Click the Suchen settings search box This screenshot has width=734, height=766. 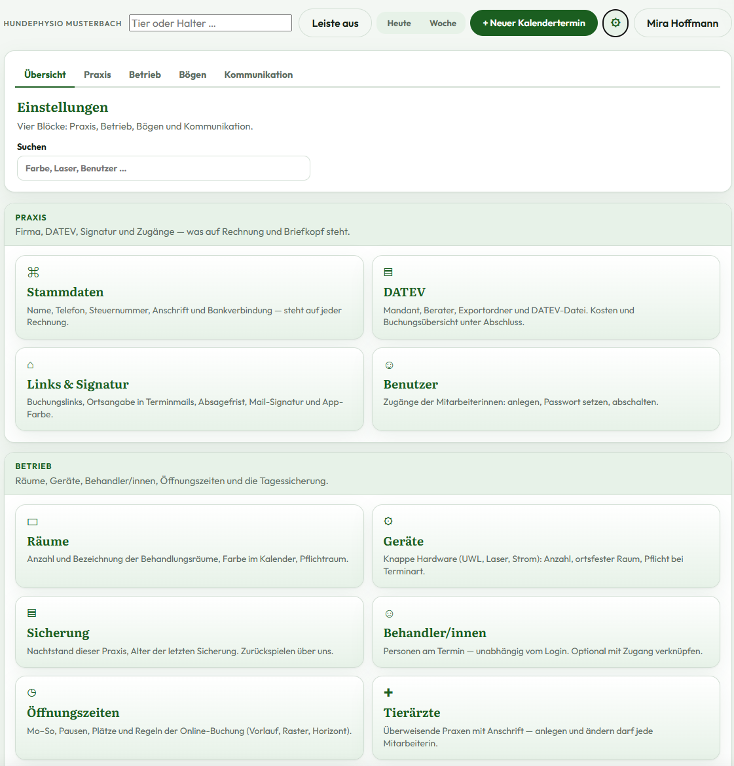pos(163,168)
